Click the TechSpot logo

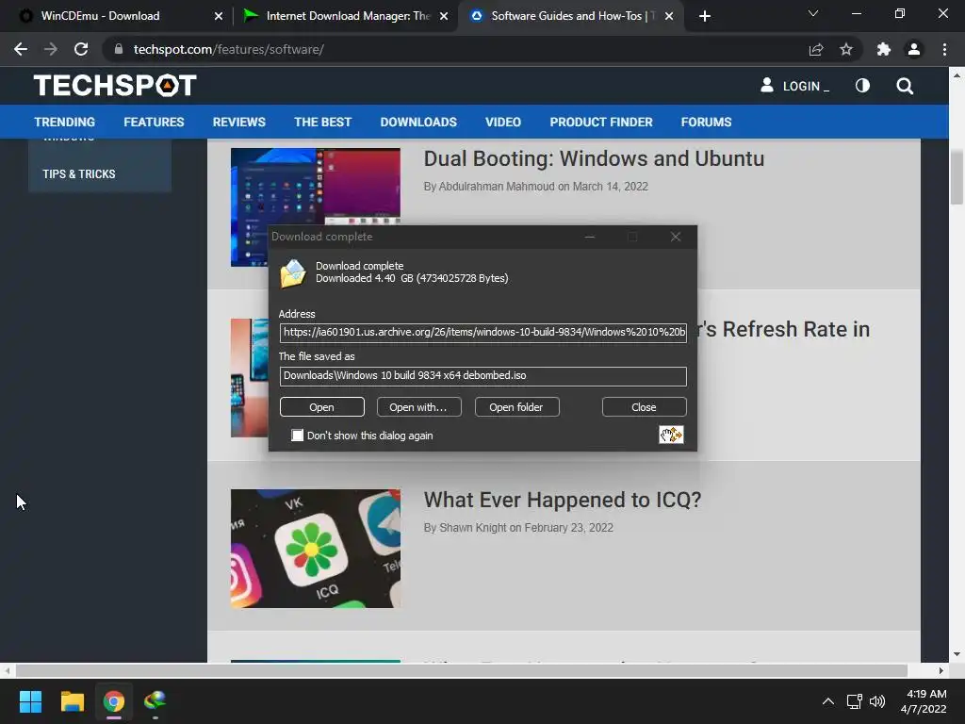[x=115, y=86]
